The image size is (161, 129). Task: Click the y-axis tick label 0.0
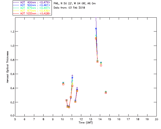tap(12, 116)
